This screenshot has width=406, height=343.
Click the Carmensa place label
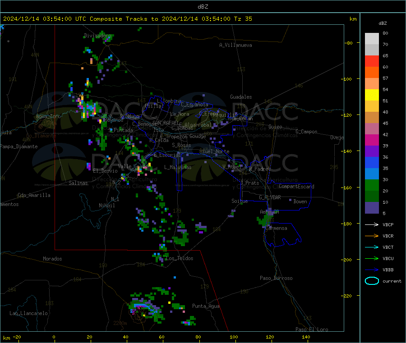point(276,228)
